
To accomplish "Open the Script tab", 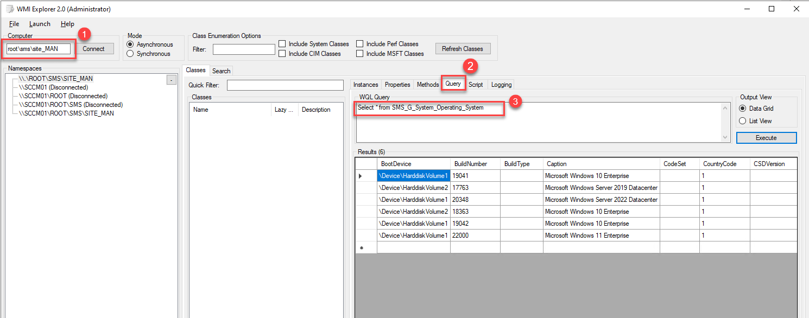I will click(x=476, y=84).
